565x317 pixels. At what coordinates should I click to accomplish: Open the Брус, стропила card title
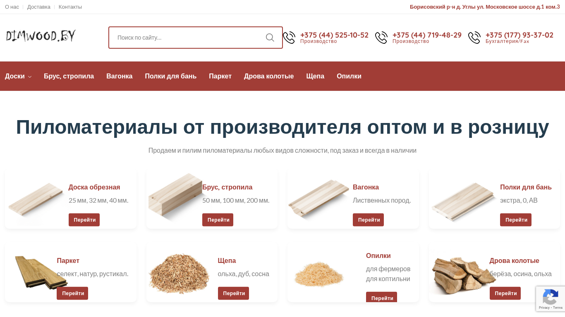227,187
